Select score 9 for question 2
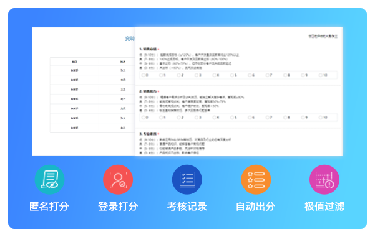 click(x=303, y=118)
